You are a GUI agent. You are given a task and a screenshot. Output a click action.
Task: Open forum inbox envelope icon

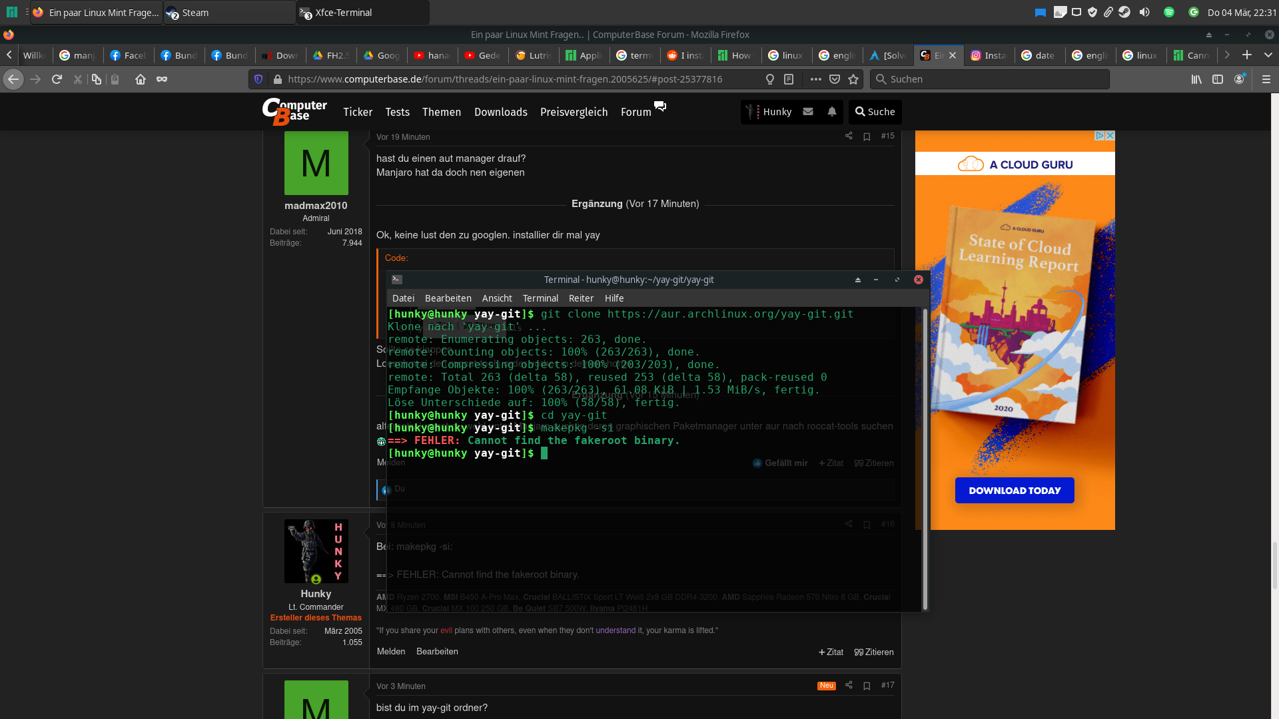click(x=808, y=112)
